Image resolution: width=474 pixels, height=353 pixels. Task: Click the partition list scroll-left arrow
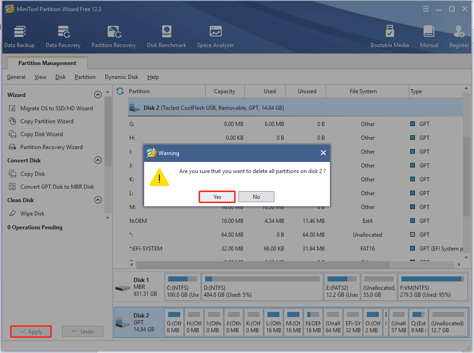pyautogui.click(x=132, y=264)
